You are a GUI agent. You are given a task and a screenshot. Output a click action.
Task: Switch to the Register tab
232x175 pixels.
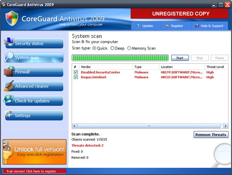pos(176,26)
